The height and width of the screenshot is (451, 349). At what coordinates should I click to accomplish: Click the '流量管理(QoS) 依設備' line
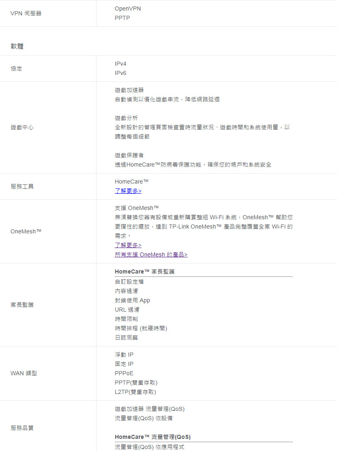pyautogui.click(x=144, y=418)
